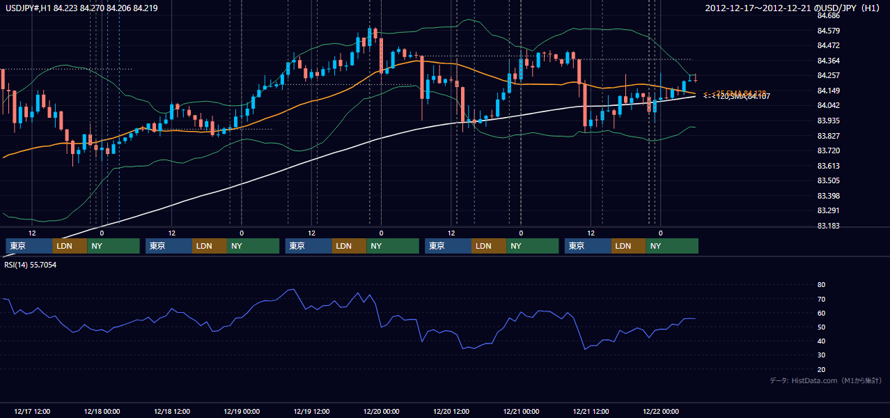The width and height of the screenshot is (890, 418).
Task: Click the '12/20 00:00' time axis label
Action: 382,411
